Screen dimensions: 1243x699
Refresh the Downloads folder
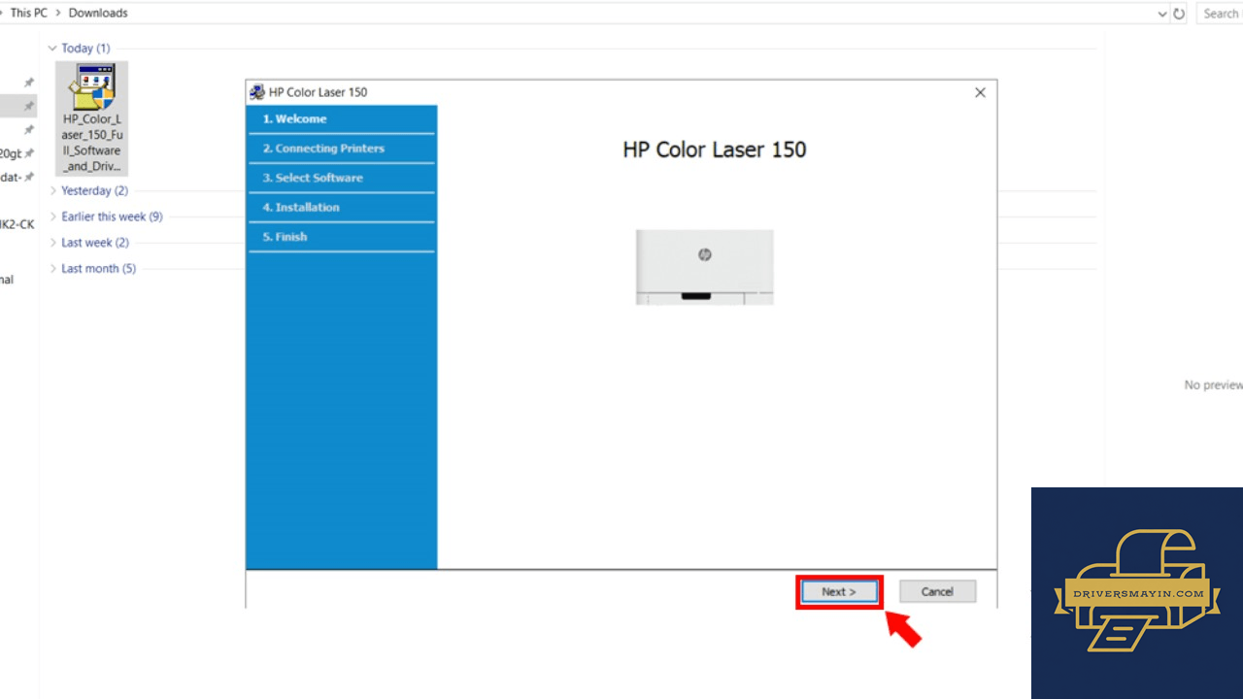pos(1179,14)
